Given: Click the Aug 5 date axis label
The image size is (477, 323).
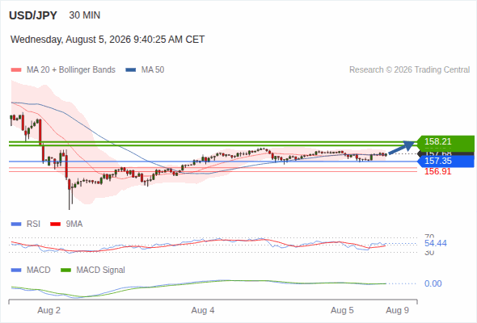Looking at the screenshot, I should point(342,310).
